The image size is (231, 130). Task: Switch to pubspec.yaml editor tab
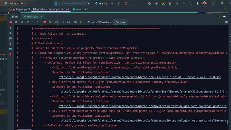(20, 9)
